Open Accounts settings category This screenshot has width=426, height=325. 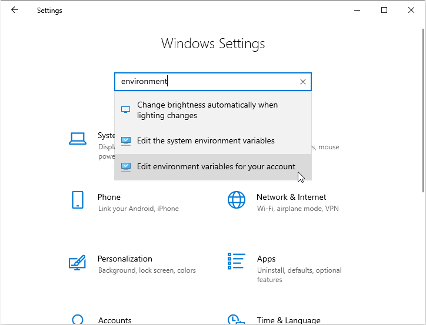(x=115, y=320)
